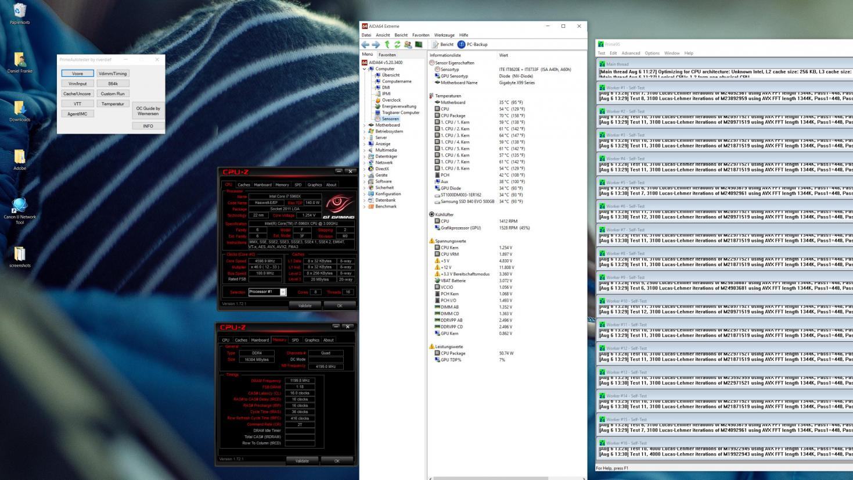
Task: Go back using AIDA64 blue left arrow
Action: 365,44
